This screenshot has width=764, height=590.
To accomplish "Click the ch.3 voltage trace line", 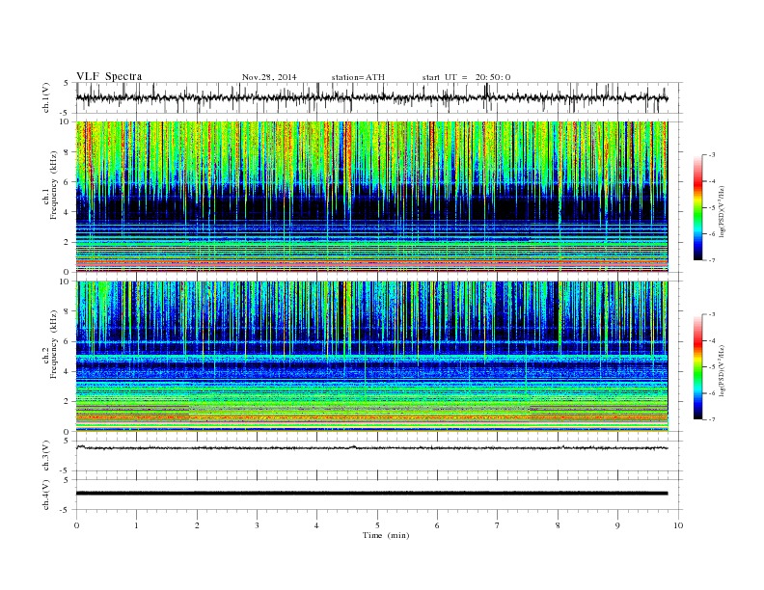I will (x=371, y=447).
